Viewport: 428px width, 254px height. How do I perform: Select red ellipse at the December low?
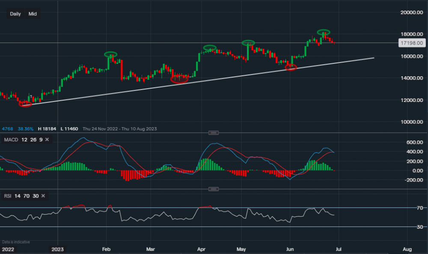[x=25, y=104]
